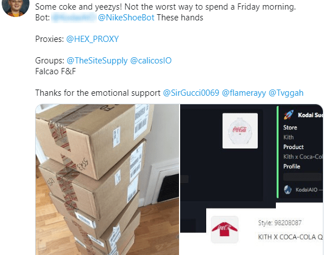Click the rocket icon beside Kodai Success
The height and width of the screenshot is (255, 328).
(289, 115)
